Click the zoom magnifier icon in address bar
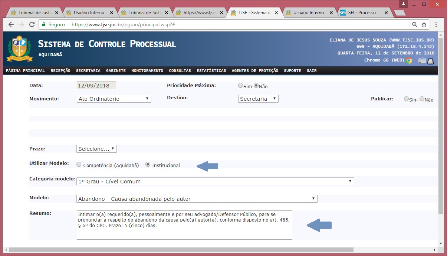This screenshot has height=256, width=447. pos(415,24)
